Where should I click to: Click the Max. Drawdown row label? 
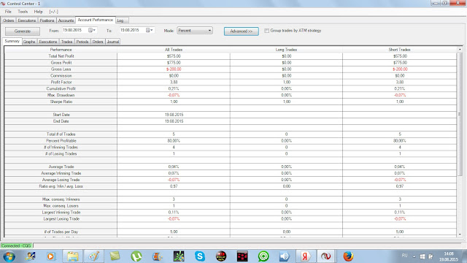[x=61, y=95]
